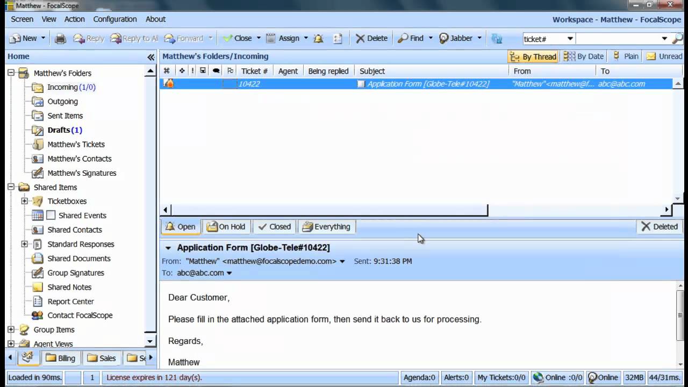Tick the Shared Events checkbox

click(x=51, y=216)
